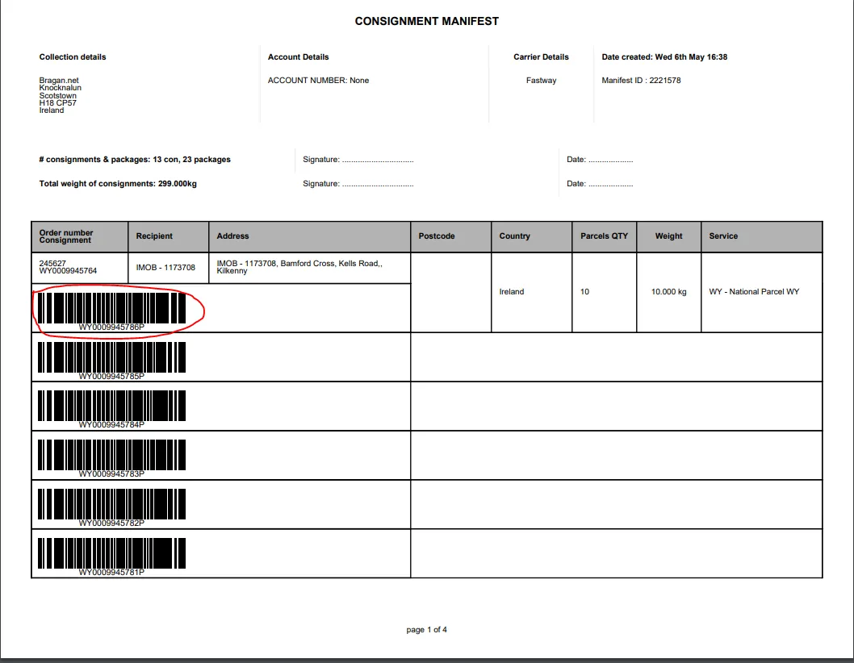Select the Knocknalun address line
The width and height of the screenshot is (854, 663).
click(x=60, y=88)
